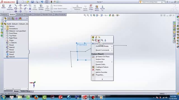Select Section View menu entry
179x100 pixels.
pyautogui.click(x=102, y=59)
